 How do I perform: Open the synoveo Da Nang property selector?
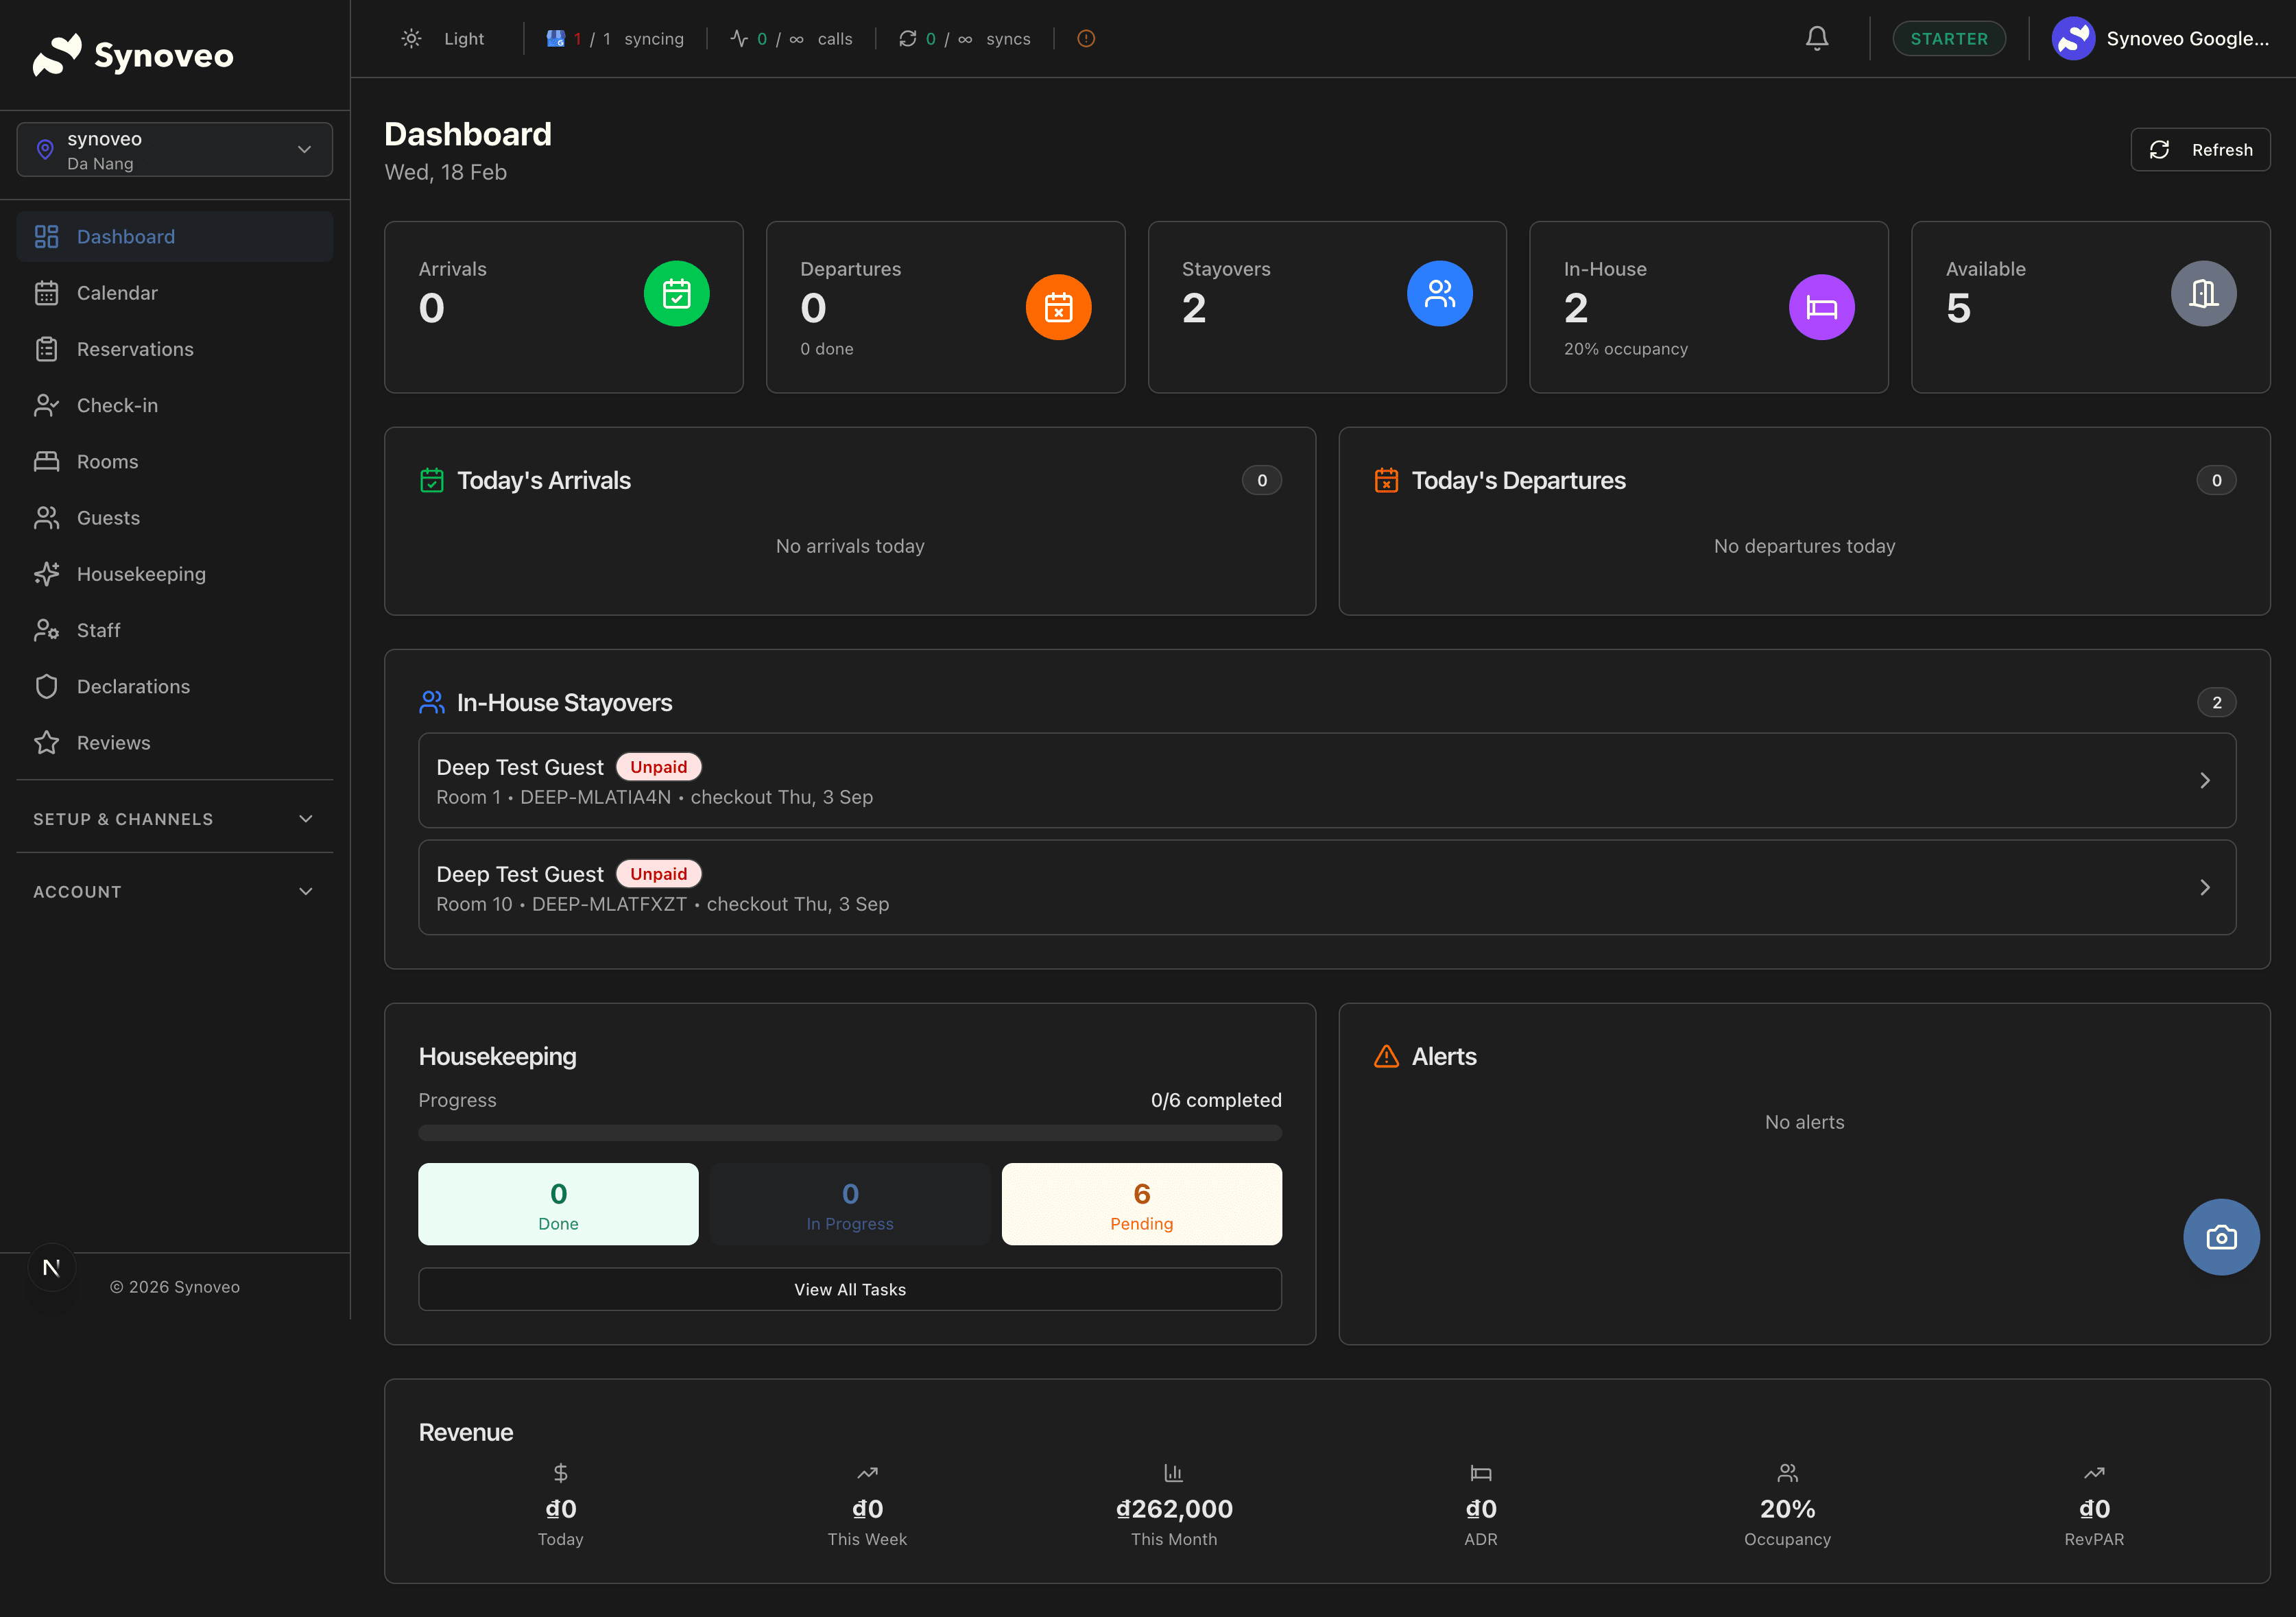click(174, 149)
